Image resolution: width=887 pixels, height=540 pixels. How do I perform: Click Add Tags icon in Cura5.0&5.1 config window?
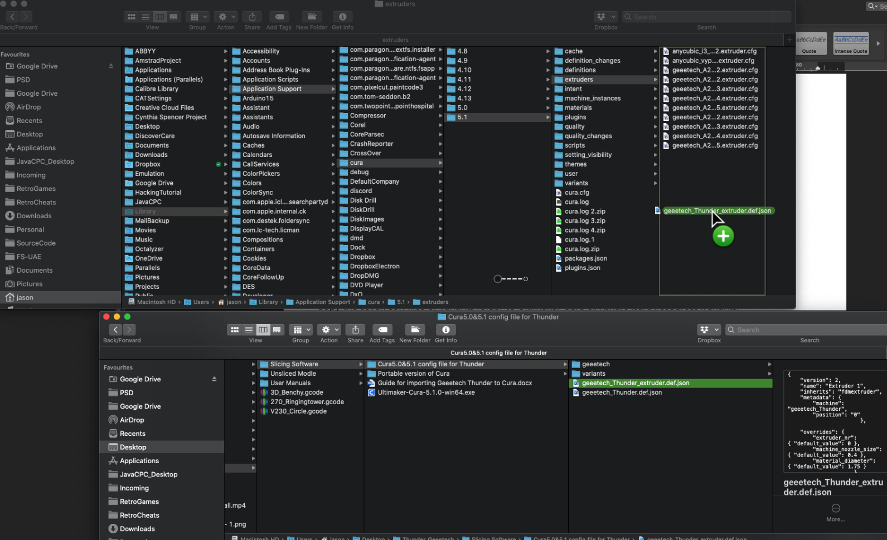382,330
